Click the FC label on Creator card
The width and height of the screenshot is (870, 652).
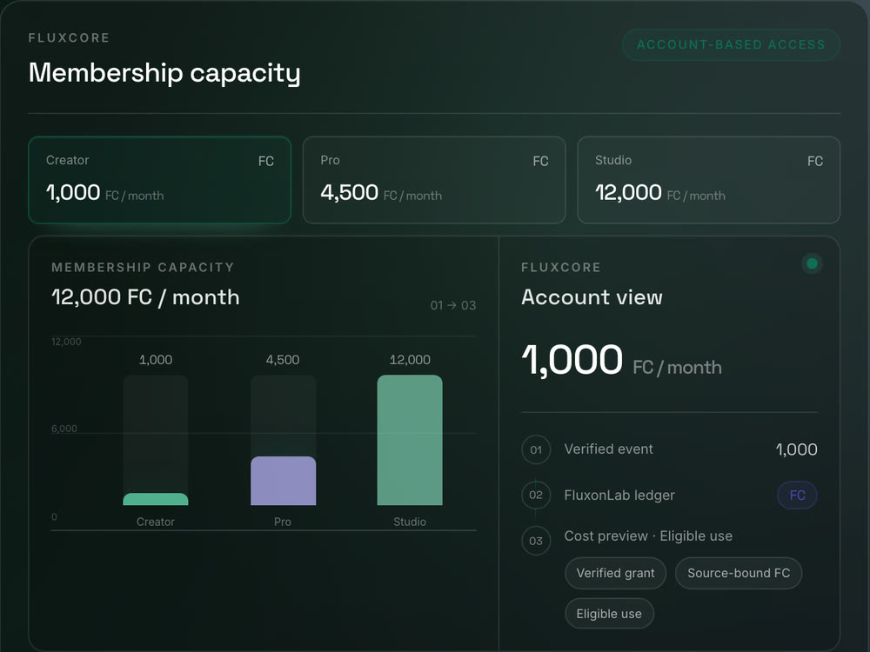click(x=265, y=162)
